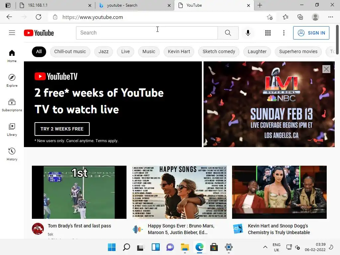Show hidden system tray icons chevron

click(265, 247)
